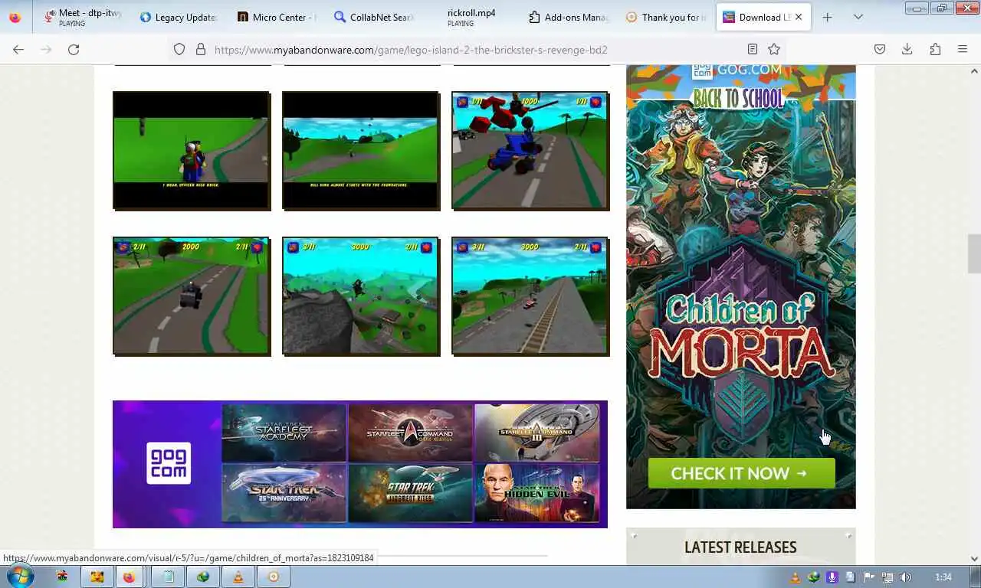Open the VLC cone taskbar button

pos(238,577)
